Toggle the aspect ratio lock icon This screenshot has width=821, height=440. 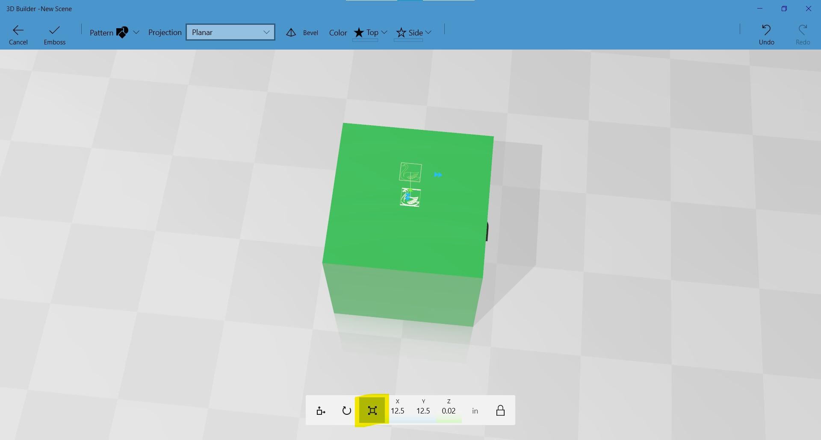point(500,411)
